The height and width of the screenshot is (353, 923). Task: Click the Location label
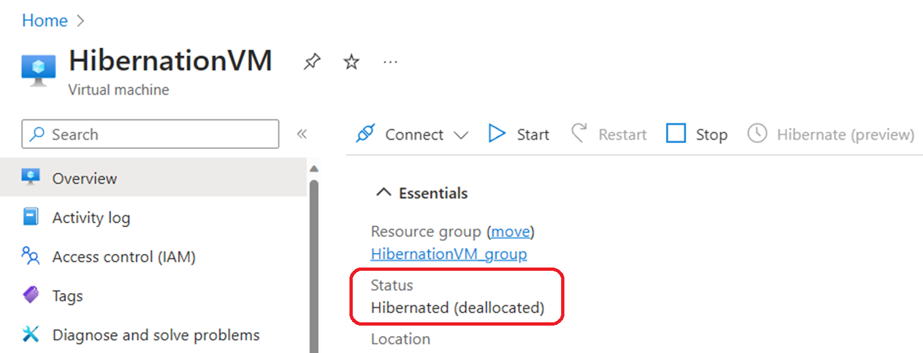(x=400, y=339)
